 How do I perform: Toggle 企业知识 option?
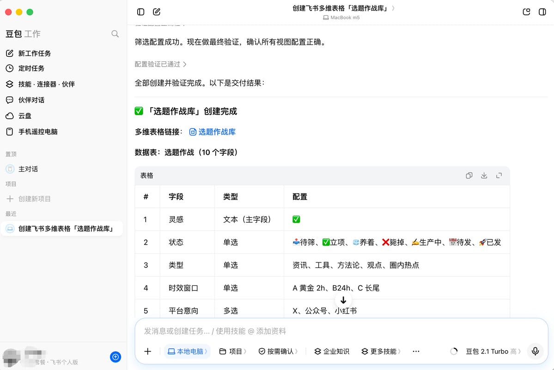pyautogui.click(x=332, y=351)
